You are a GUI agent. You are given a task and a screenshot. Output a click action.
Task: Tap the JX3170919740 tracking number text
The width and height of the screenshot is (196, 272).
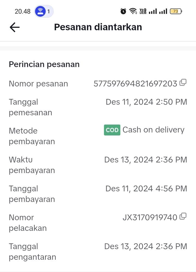click(x=150, y=217)
